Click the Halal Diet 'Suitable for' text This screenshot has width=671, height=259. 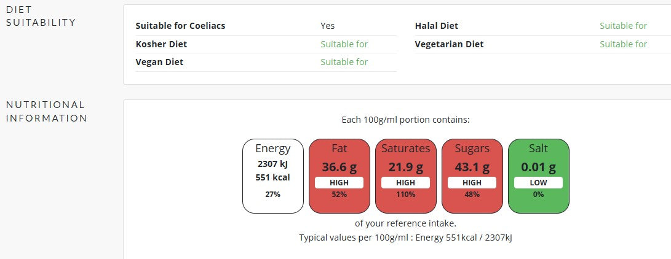tap(623, 26)
